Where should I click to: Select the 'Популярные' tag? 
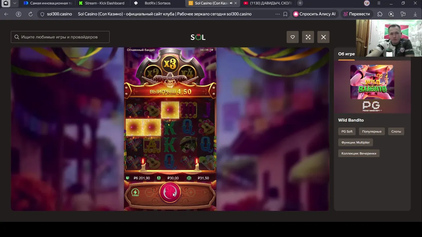(372, 131)
